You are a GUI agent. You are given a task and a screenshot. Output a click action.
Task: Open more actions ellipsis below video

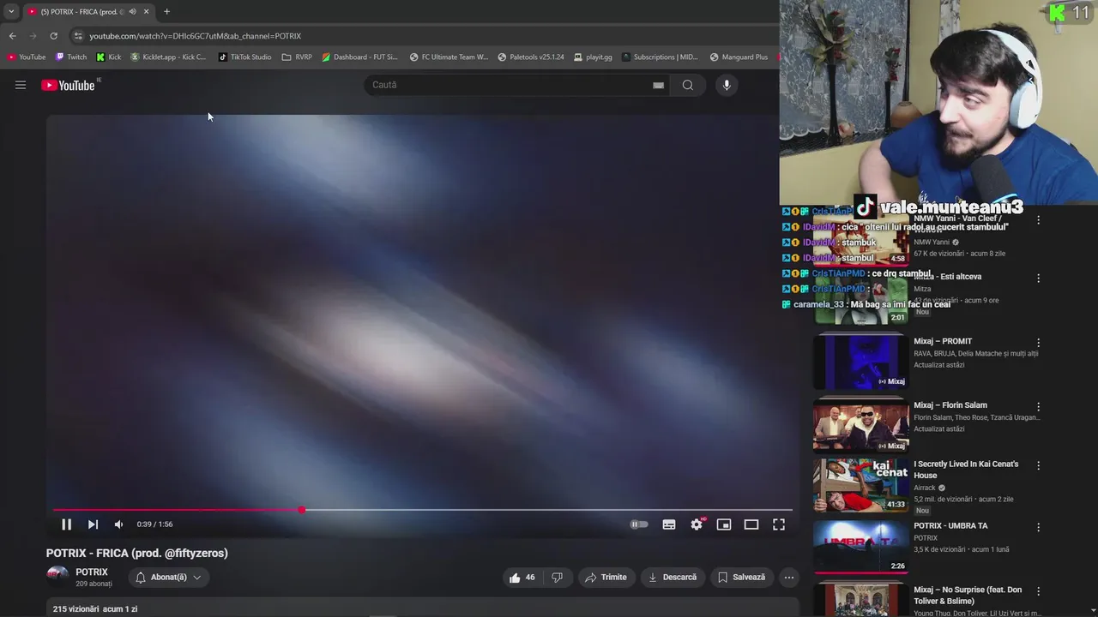tap(789, 578)
